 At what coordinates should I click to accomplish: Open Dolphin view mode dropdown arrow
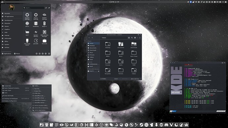point(137,38)
